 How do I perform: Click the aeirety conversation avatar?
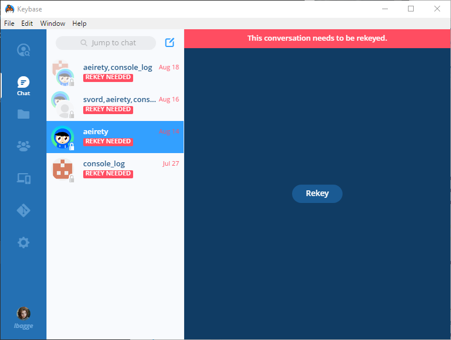click(x=63, y=138)
